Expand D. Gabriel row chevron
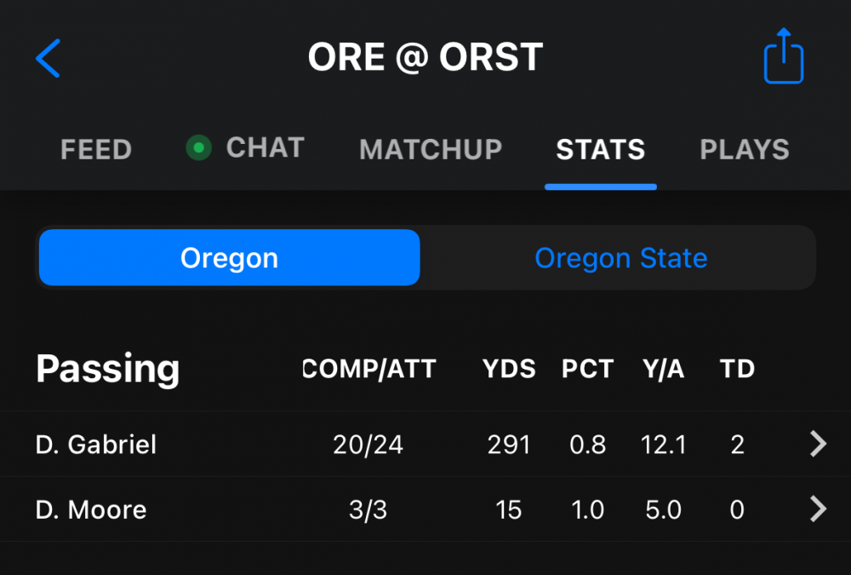Screen dimensions: 851x575 (x=817, y=444)
